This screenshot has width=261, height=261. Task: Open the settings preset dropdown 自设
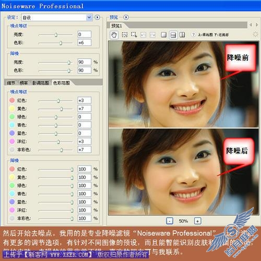pos(57,18)
